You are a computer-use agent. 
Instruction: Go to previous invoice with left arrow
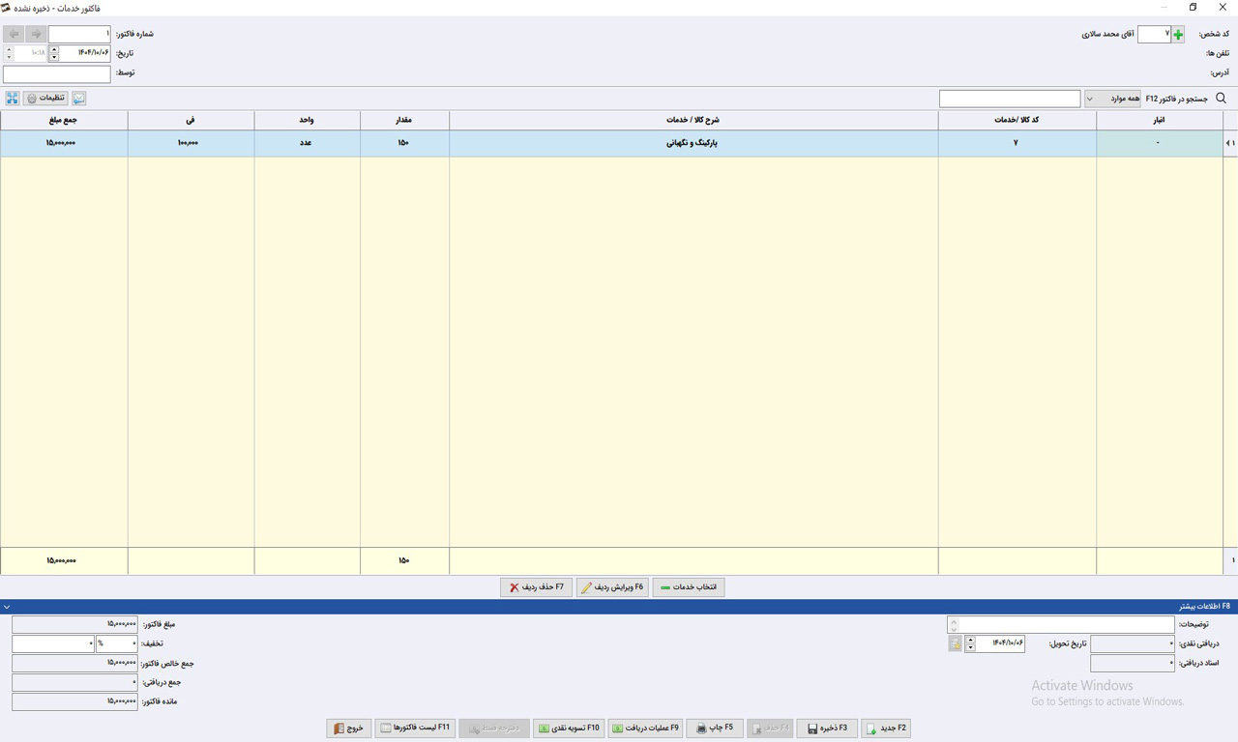tap(14, 34)
